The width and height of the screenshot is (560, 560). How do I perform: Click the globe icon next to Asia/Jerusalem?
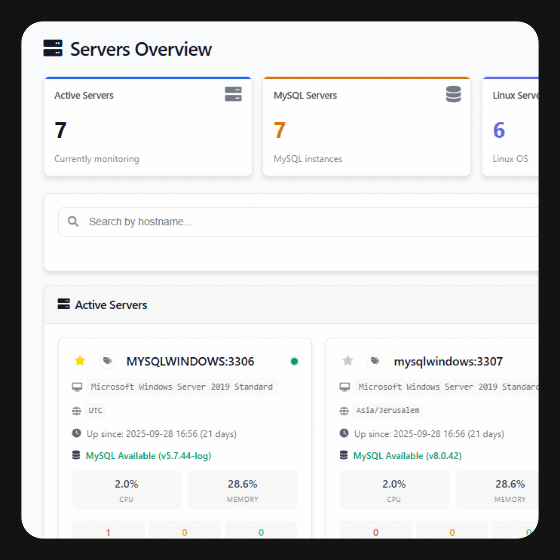click(344, 411)
